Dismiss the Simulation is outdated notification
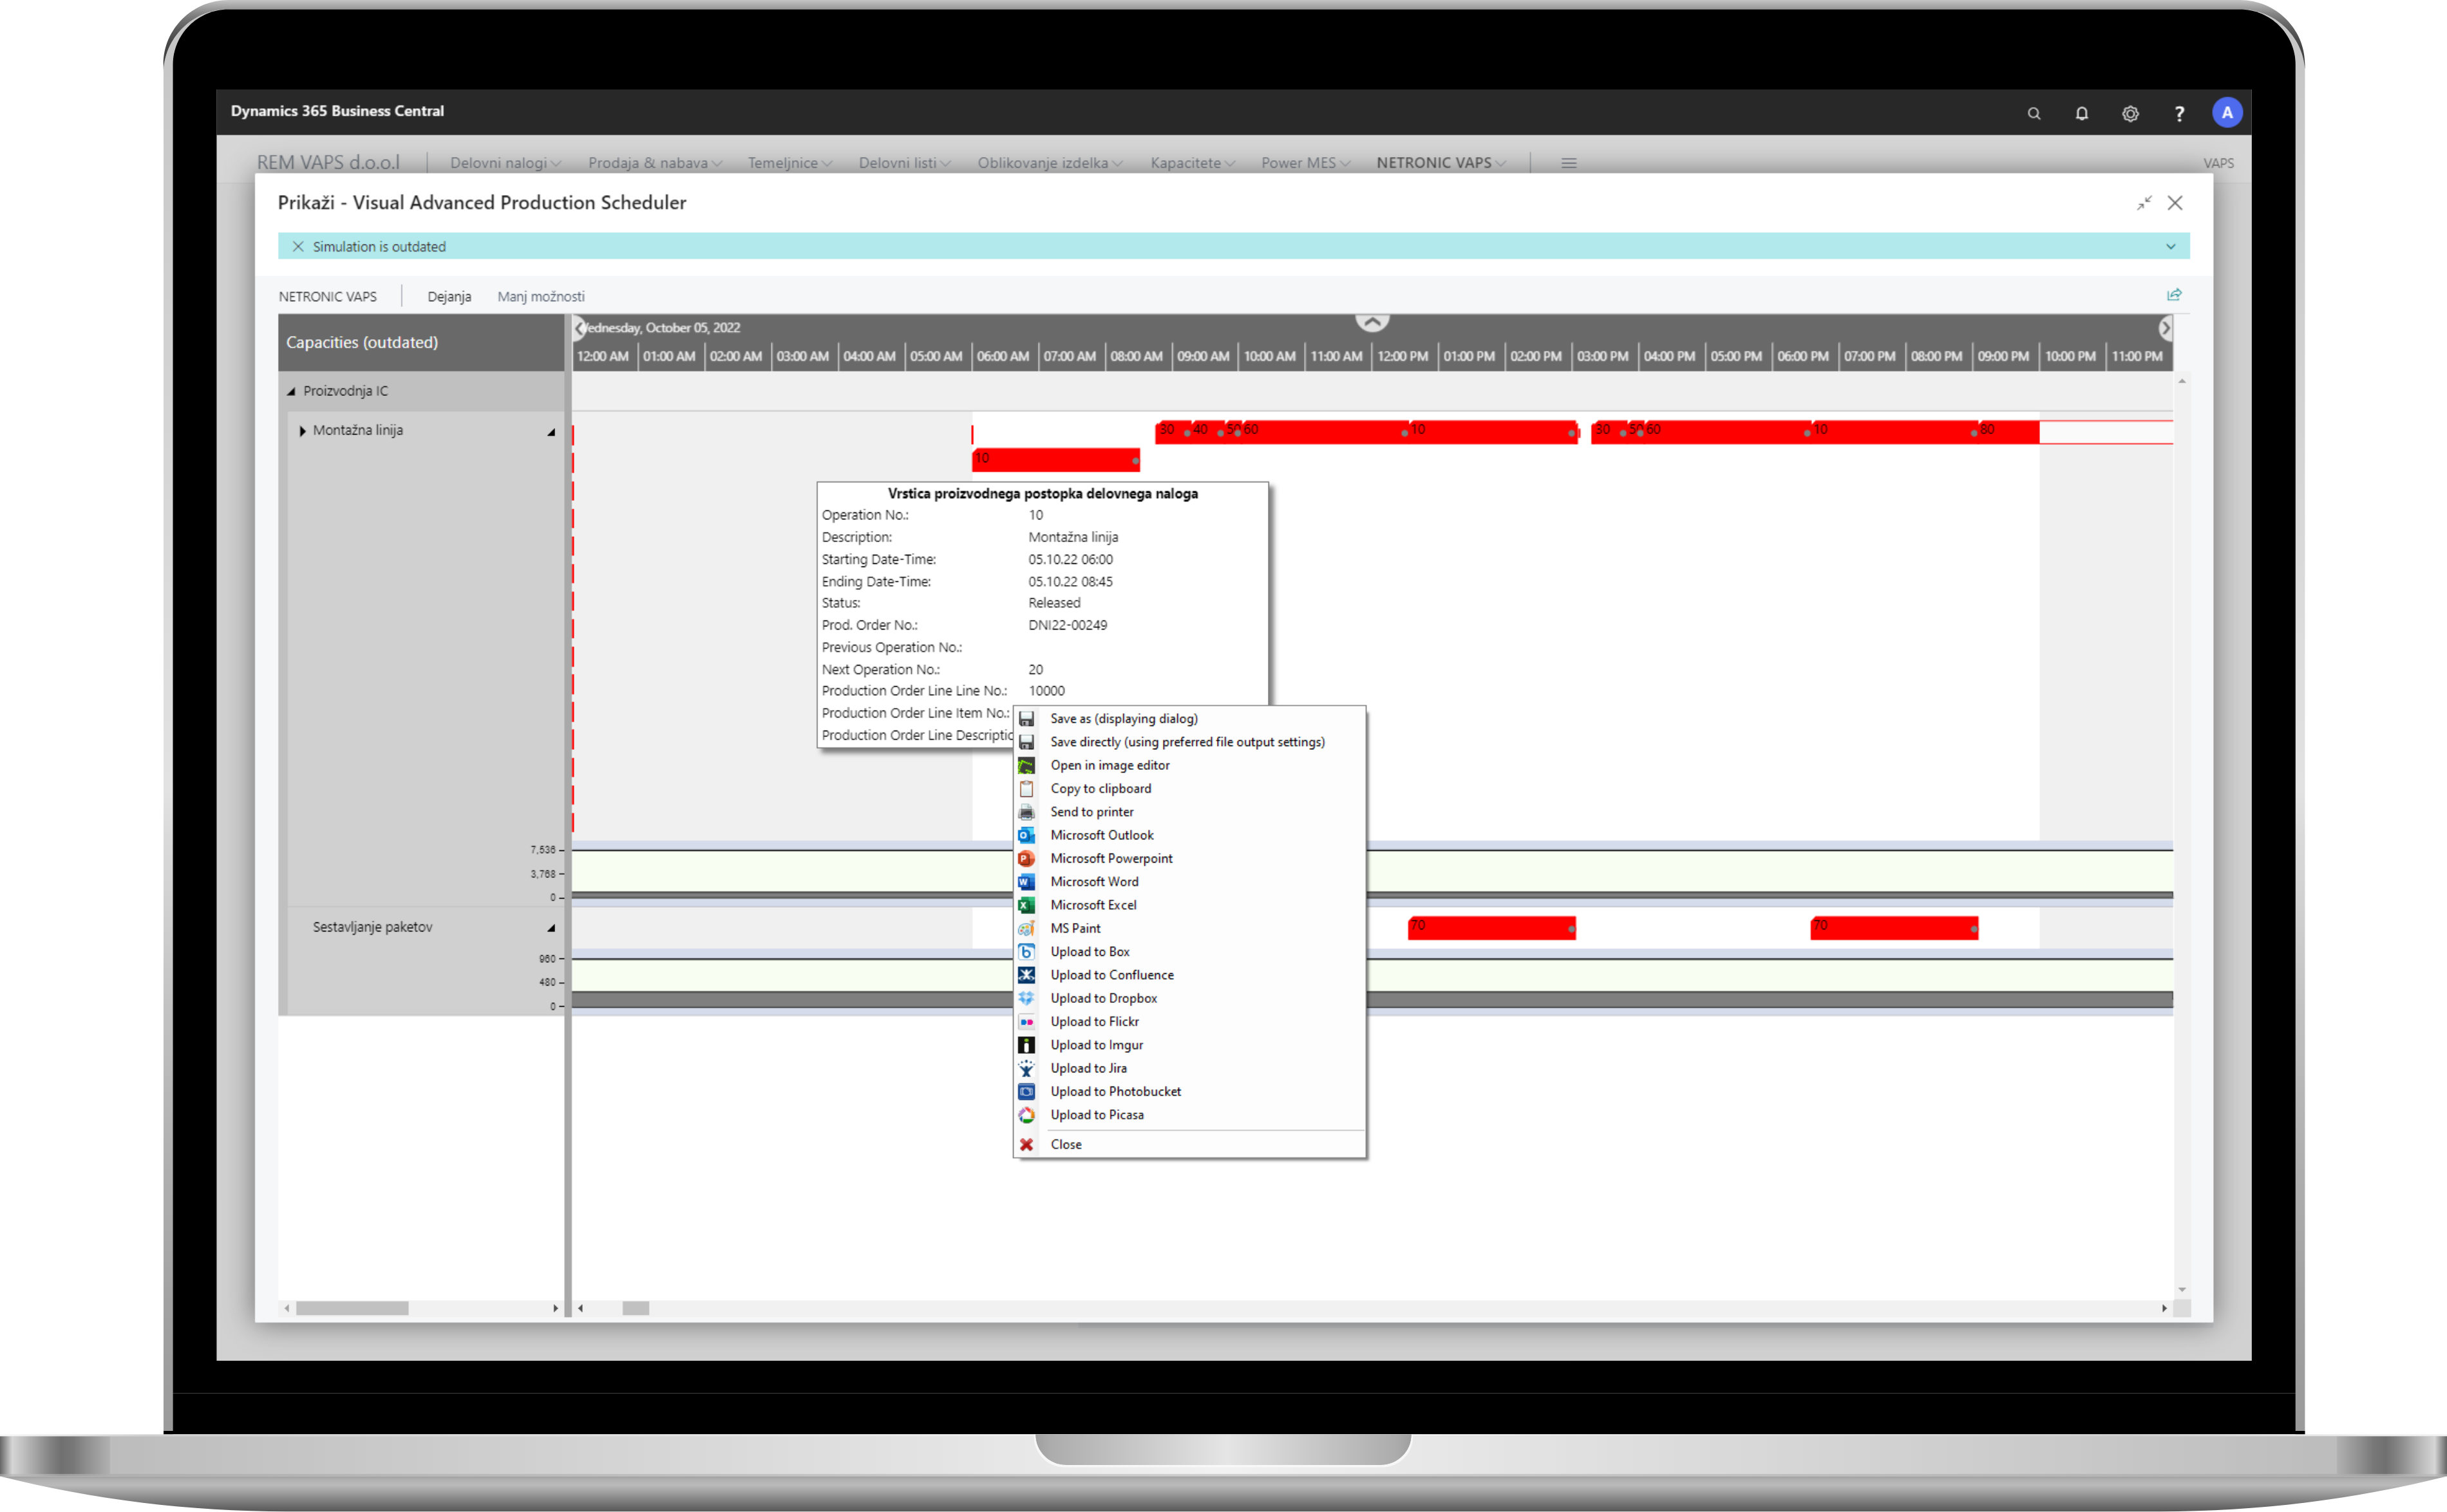Image resolution: width=2447 pixels, height=1512 pixels. 298,247
